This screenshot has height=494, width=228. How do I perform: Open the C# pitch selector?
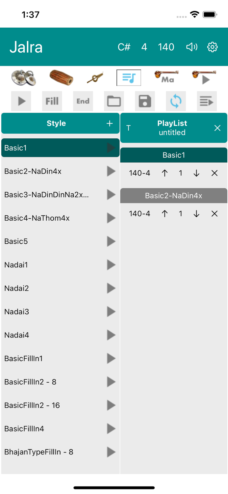[x=124, y=47]
